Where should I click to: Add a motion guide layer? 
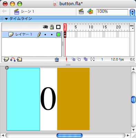13,59
